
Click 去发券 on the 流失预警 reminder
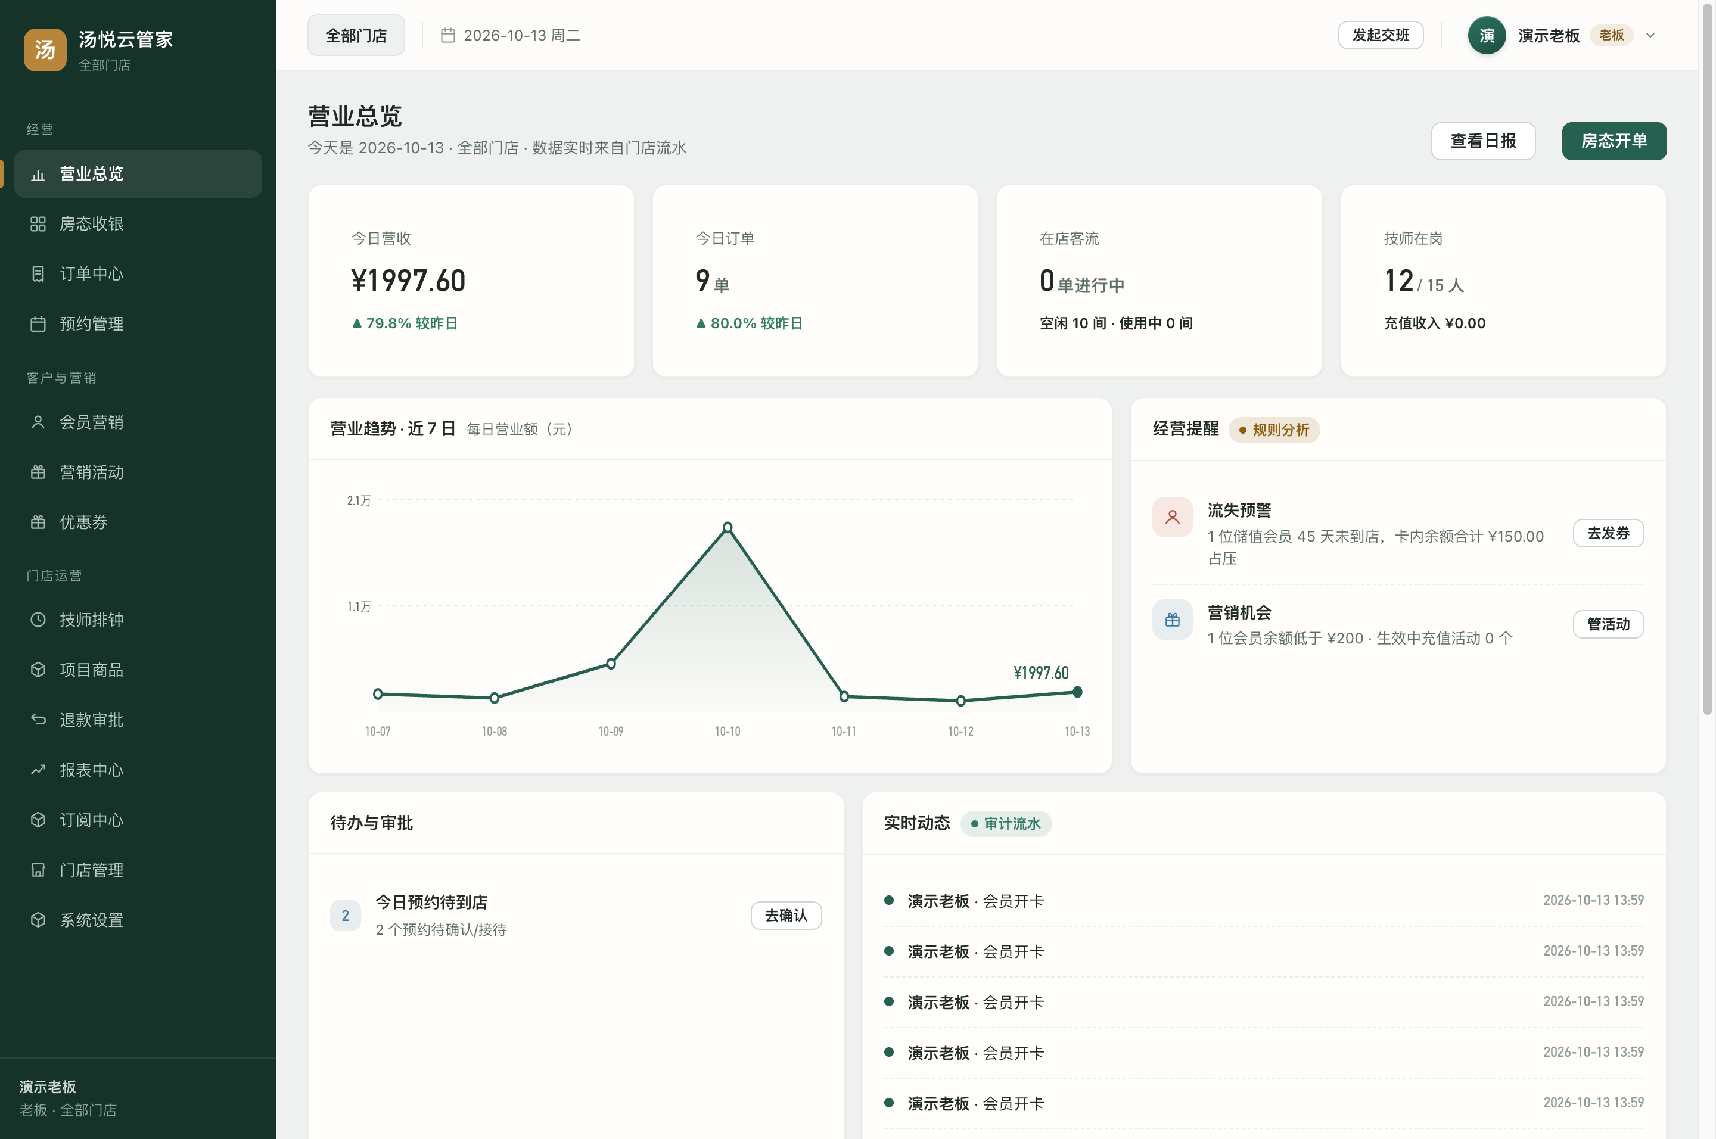click(1608, 533)
